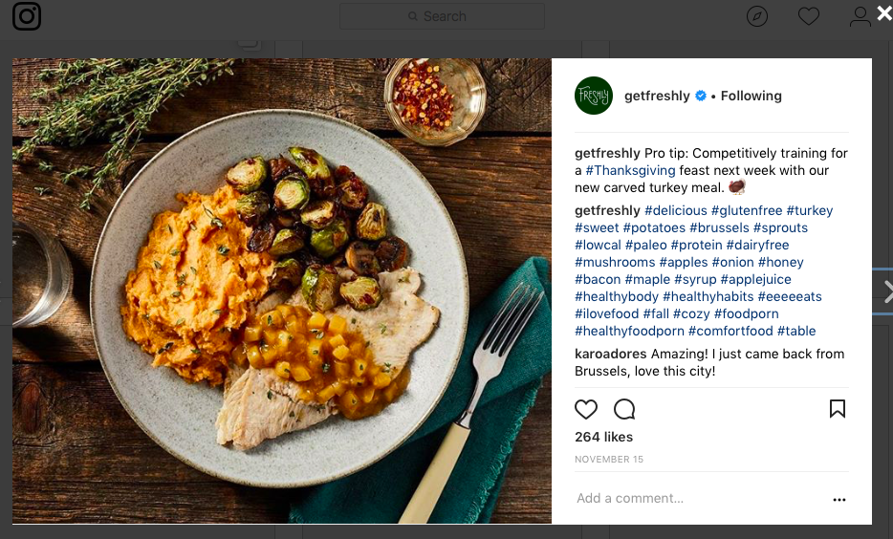893x539 pixels.
Task: Click the Instagram camera logo
Action: tap(27, 16)
